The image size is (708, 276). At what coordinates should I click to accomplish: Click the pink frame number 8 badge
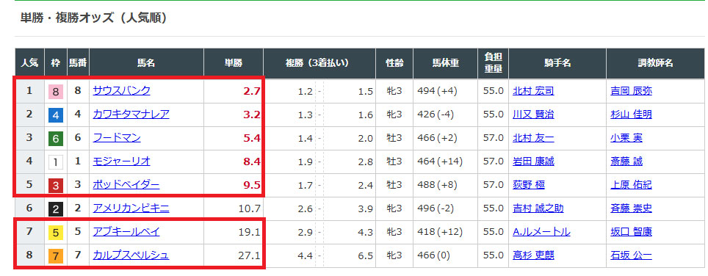(x=56, y=92)
